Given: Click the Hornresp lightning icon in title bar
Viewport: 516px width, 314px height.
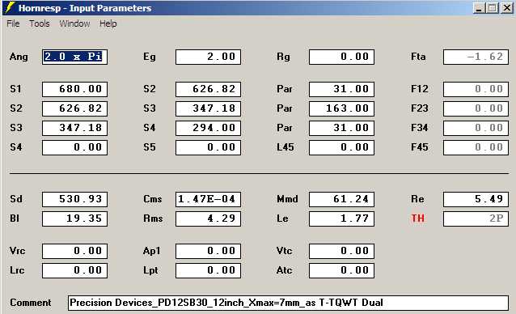Looking at the screenshot, I should (10, 7).
